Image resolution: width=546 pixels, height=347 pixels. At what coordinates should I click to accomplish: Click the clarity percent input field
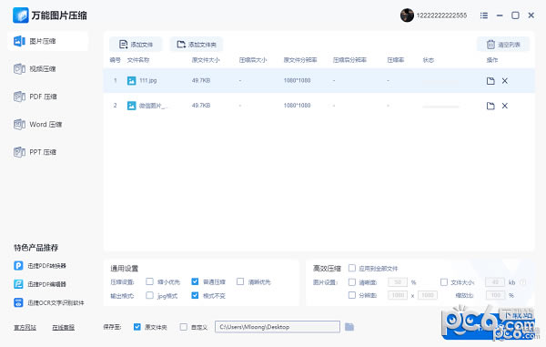pos(398,282)
